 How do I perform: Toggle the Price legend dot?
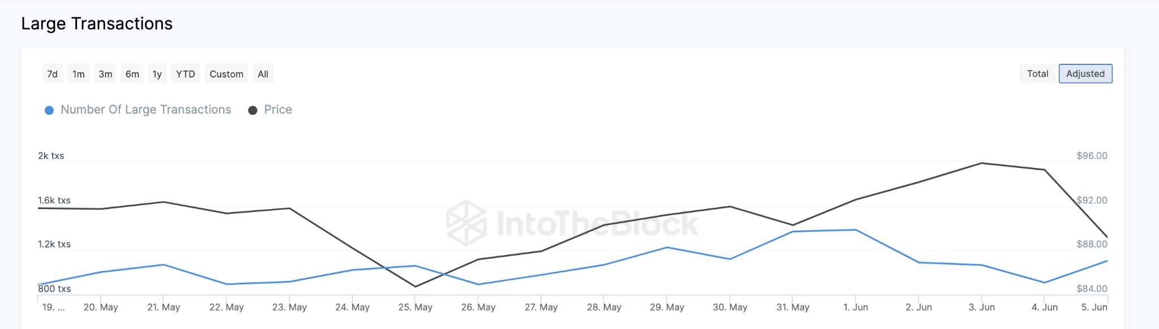pyautogui.click(x=254, y=110)
